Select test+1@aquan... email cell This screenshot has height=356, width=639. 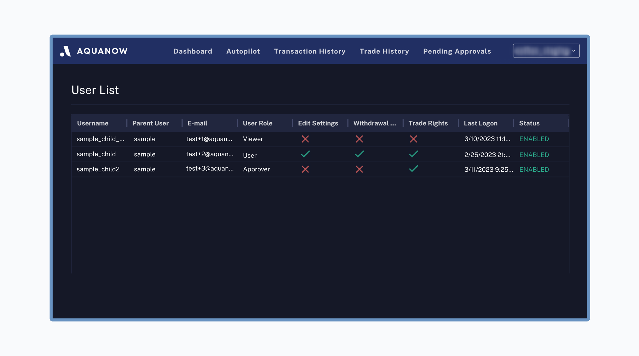209,139
